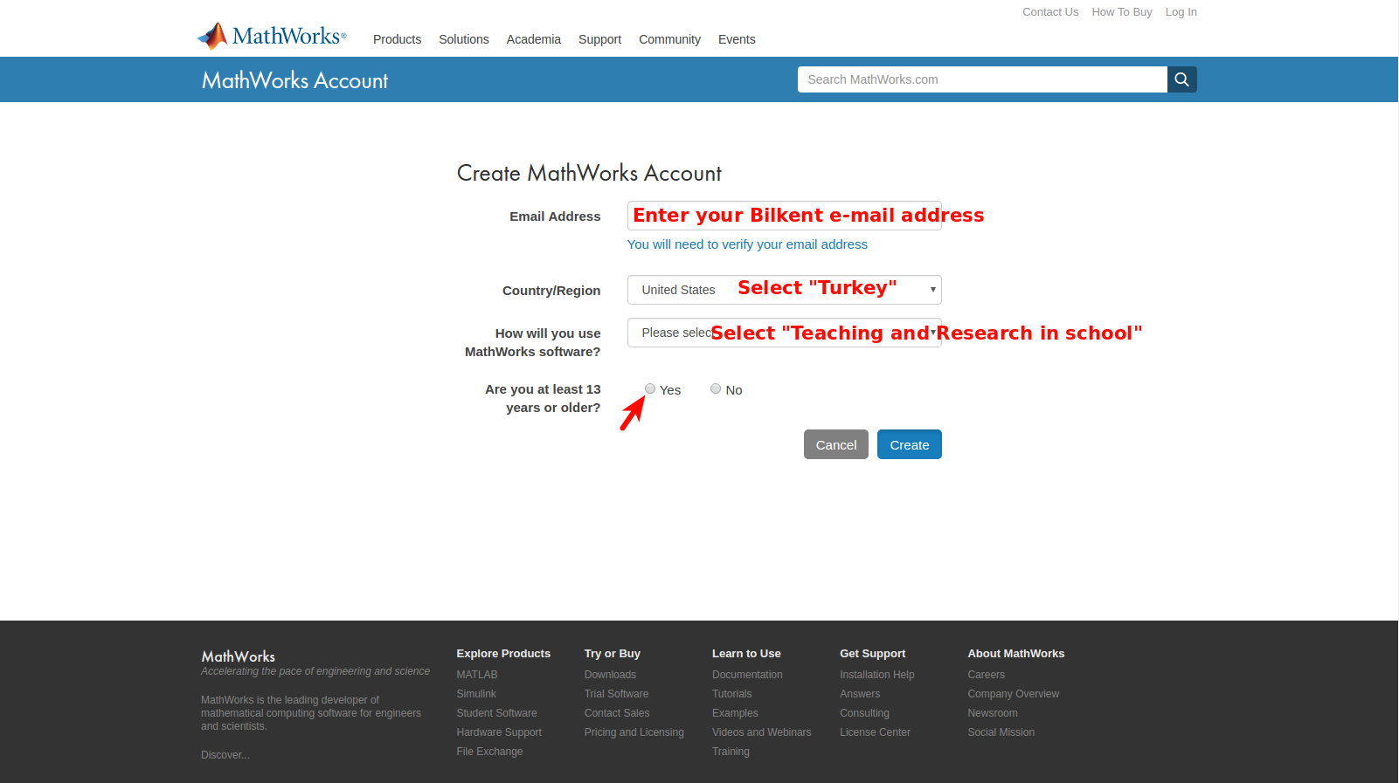Select the No radio button
The height and width of the screenshot is (783, 1399).
pyautogui.click(x=716, y=389)
